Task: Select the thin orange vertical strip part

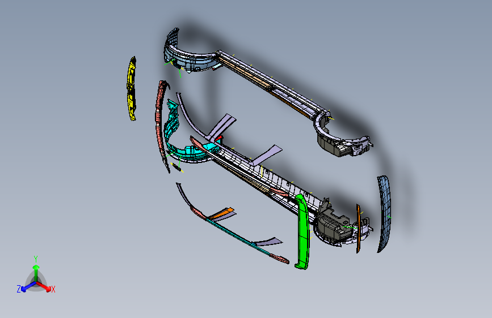Action: [x=358, y=229]
